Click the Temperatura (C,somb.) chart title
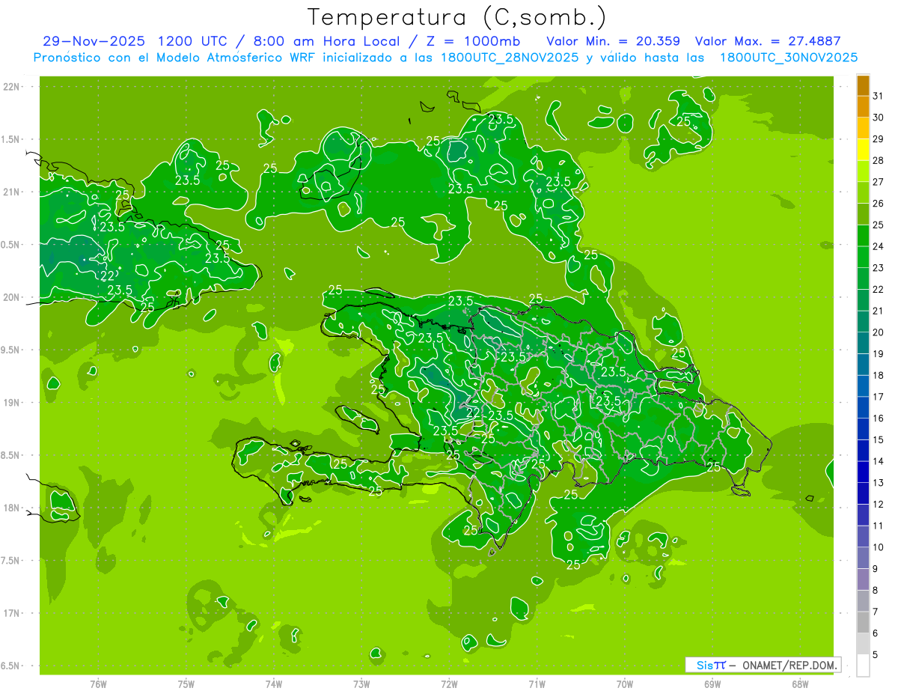The width and height of the screenshot is (898, 694). (457, 17)
